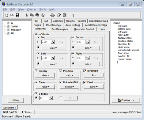This screenshot has height=120, width=144.
Task: Switch to the Aural Characteristiks tab
Action: [x=96, y=25]
